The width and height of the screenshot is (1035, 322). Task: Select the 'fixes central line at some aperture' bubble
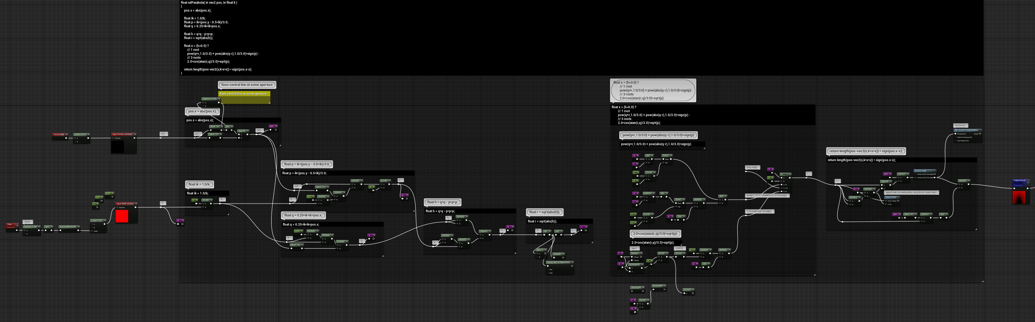point(247,85)
